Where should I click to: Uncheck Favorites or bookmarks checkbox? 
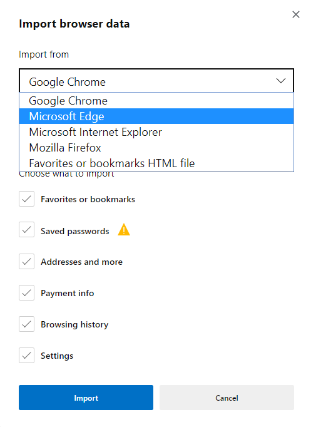pos(27,199)
